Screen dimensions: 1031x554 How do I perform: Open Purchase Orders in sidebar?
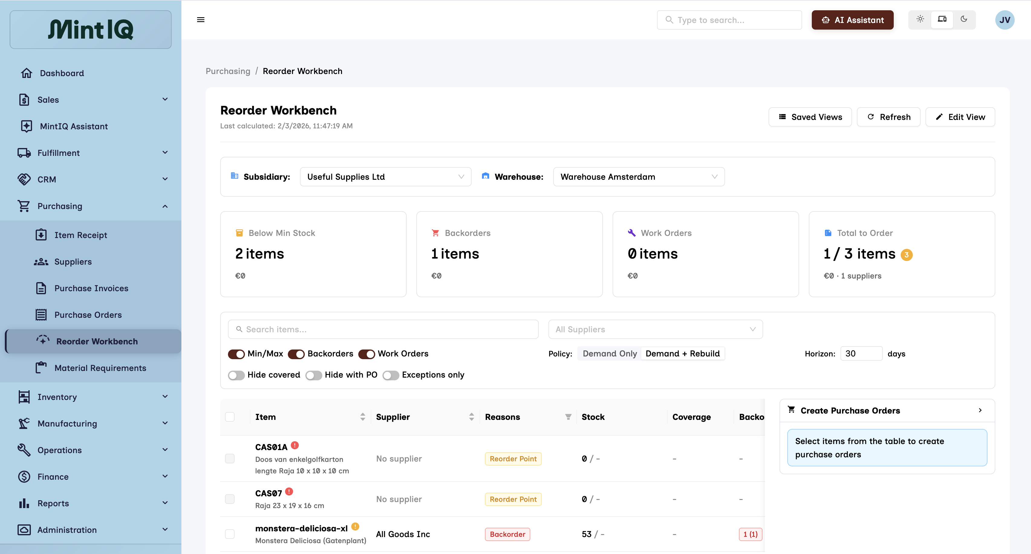(x=88, y=315)
